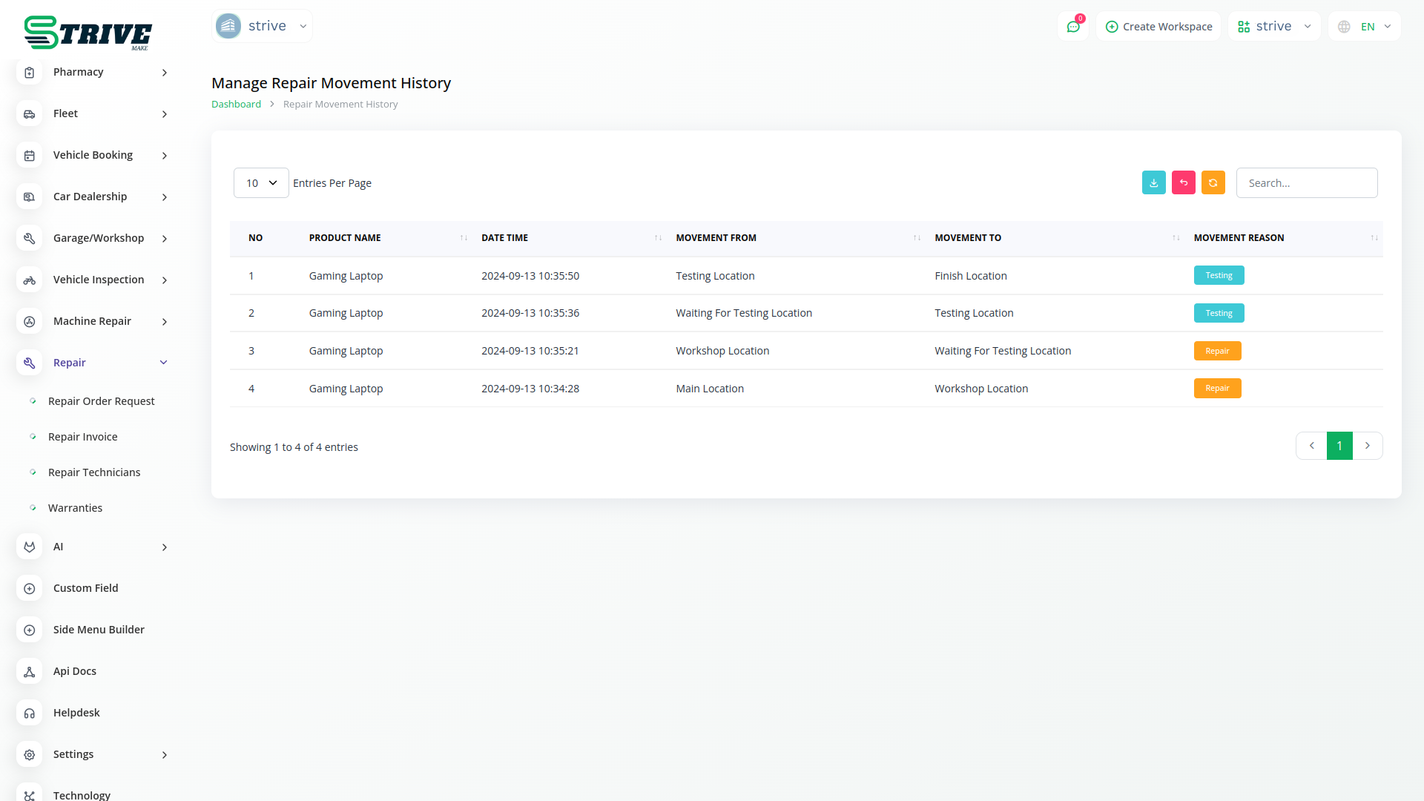The width and height of the screenshot is (1424, 801).
Task: Click the pink back arrow icon
Action: [1183, 182]
